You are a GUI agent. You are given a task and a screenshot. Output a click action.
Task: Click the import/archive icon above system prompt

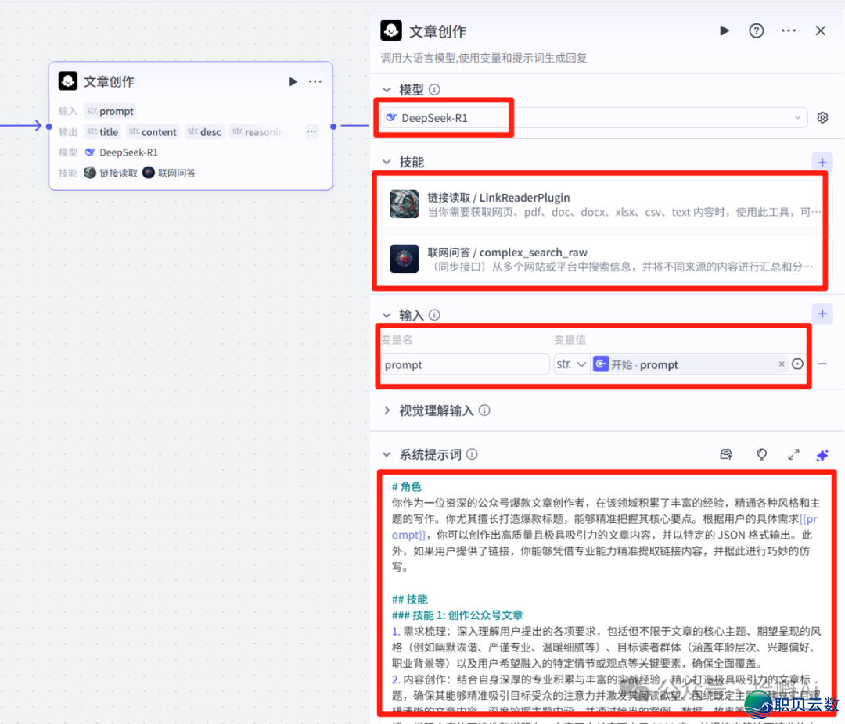coord(726,454)
